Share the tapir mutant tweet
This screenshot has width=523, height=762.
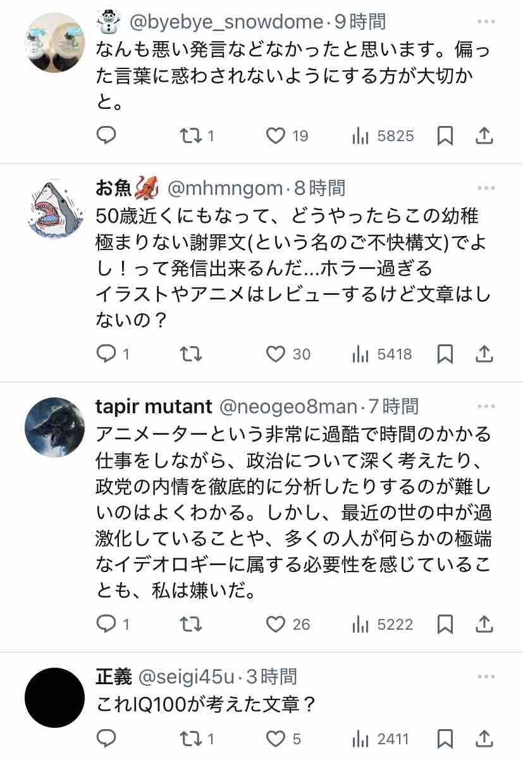484,625
